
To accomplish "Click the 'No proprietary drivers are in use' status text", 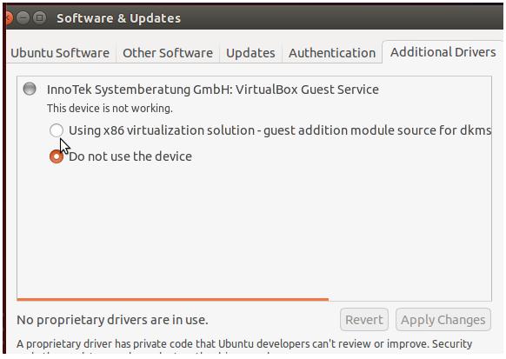I will point(112,320).
